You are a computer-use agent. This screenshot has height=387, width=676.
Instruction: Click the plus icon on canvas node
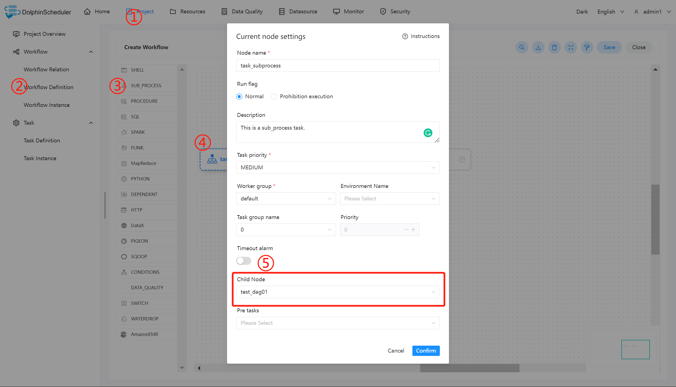point(462,159)
